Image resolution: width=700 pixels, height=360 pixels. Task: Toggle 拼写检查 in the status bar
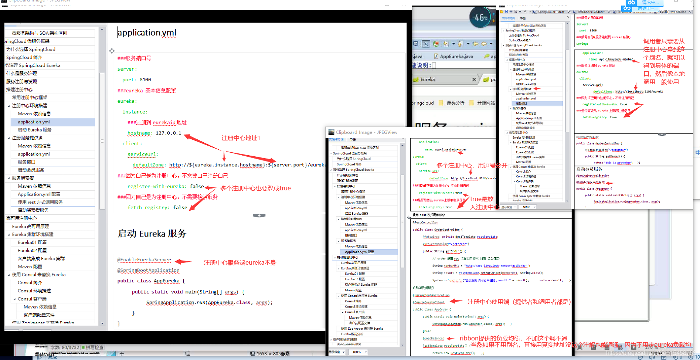tap(92, 347)
